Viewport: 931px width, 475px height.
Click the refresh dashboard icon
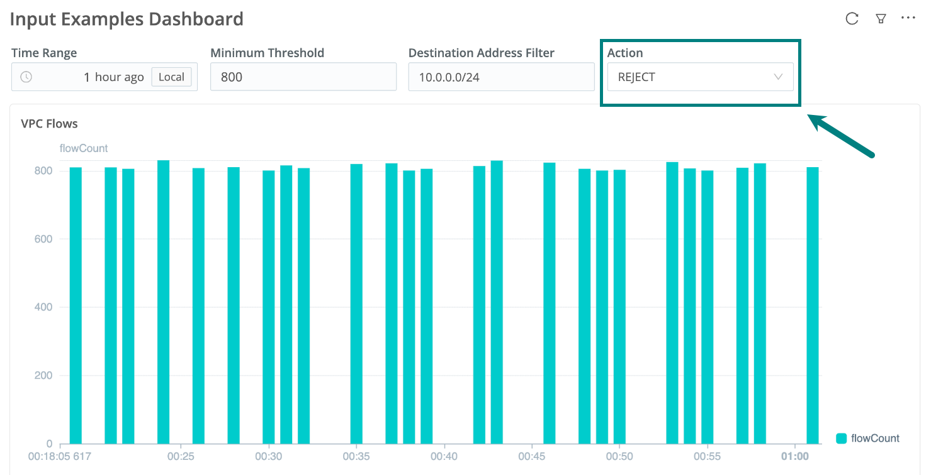point(852,19)
